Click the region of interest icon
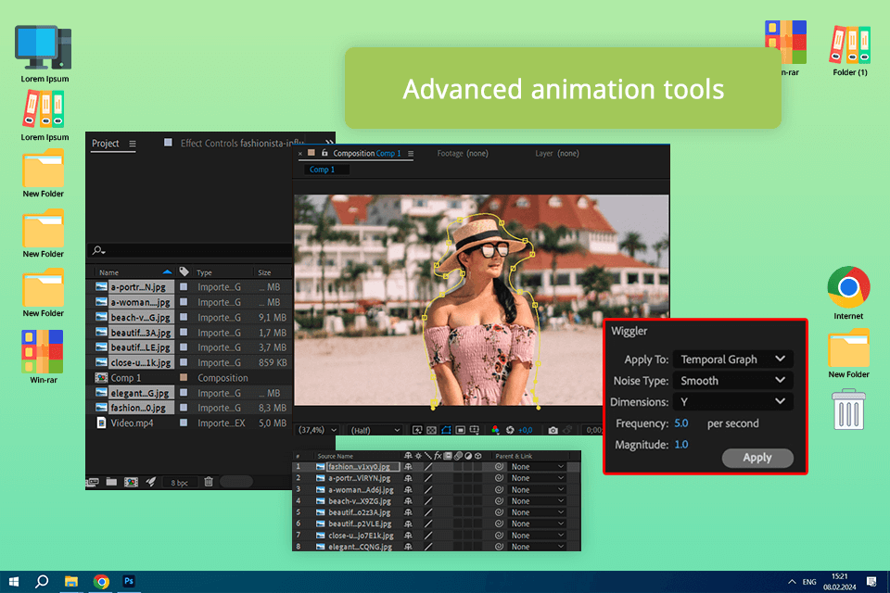This screenshot has height=593, width=890. [x=461, y=430]
